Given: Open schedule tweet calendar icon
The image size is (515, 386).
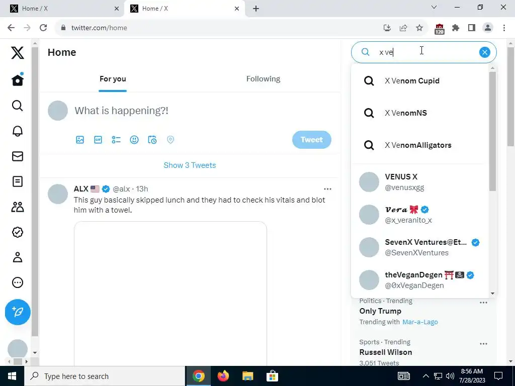Looking at the screenshot, I should click(152, 140).
